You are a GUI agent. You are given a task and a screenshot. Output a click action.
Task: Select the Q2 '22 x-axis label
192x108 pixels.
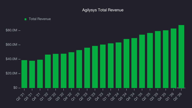tap(52, 97)
